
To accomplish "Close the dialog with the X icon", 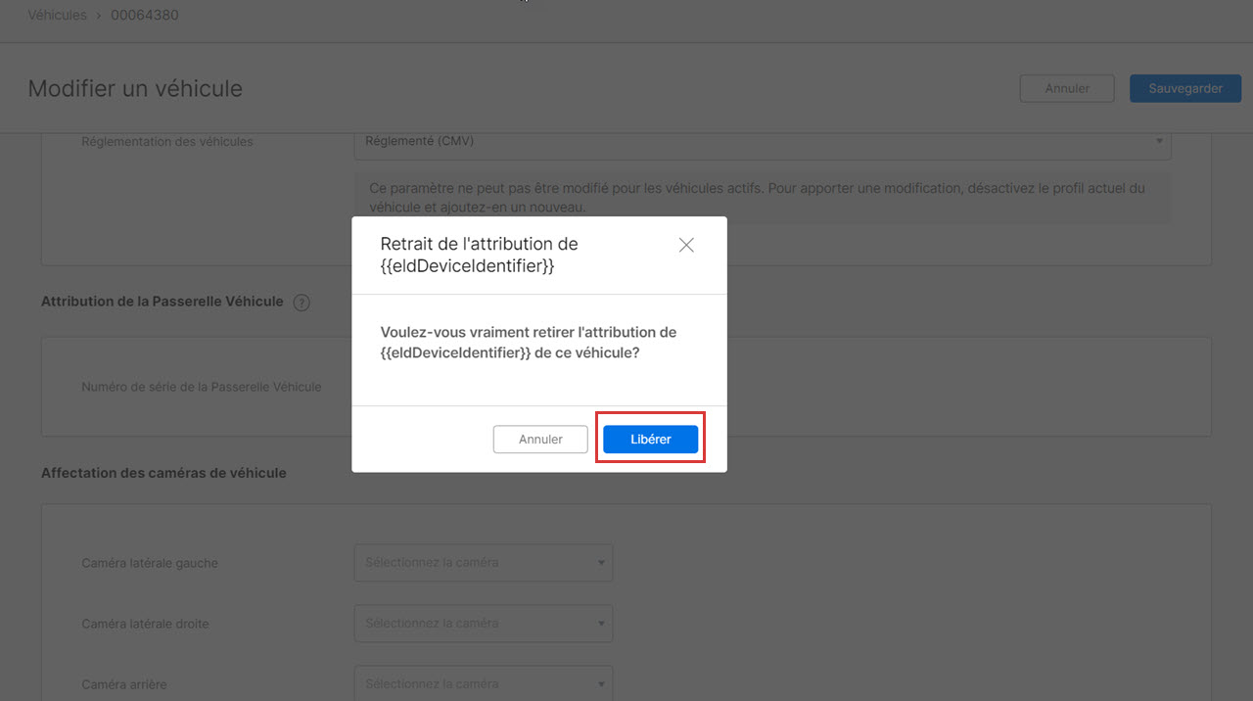I will click(686, 245).
